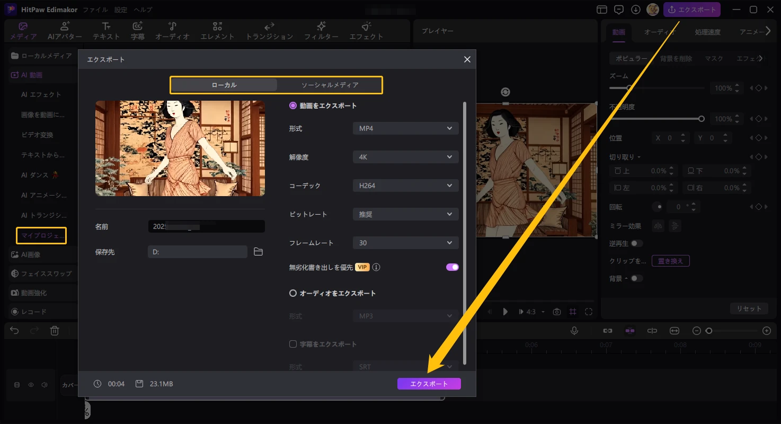Take player snapshot with camera icon

(557, 312)
